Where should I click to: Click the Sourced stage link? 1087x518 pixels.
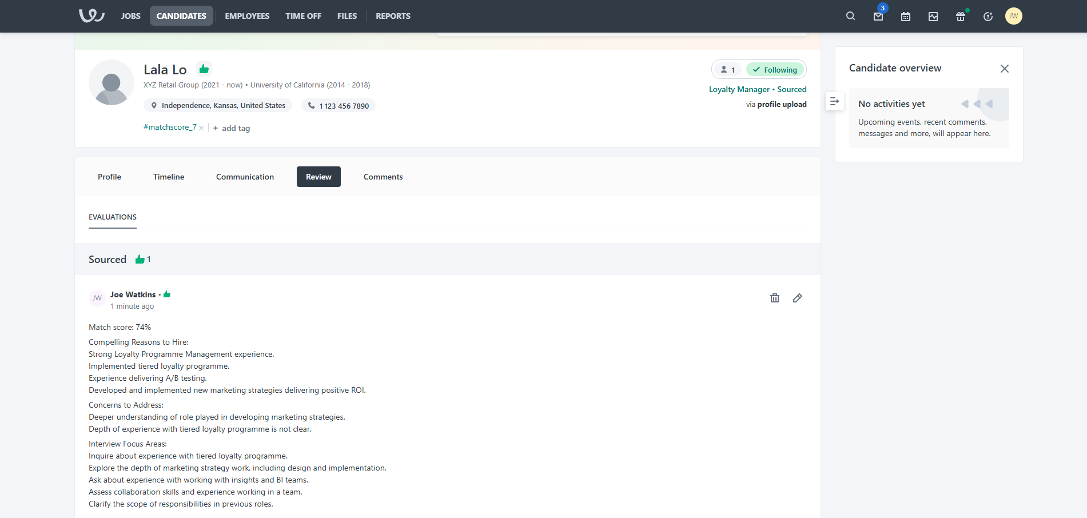coord(792,89)
